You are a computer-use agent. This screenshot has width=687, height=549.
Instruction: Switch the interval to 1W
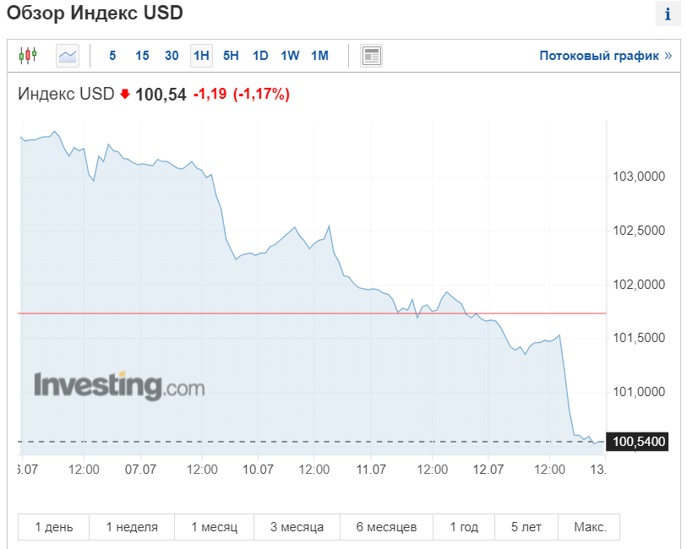(x=290, y=56)
